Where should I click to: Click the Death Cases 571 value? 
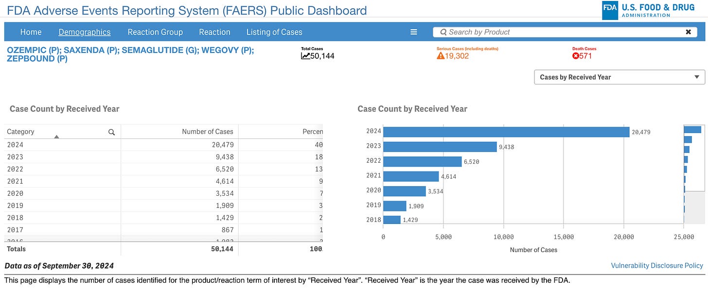click(x=585, y=56)
